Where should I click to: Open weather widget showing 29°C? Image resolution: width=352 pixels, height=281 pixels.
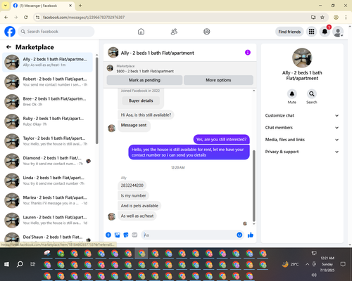click(x=291, y=264)
